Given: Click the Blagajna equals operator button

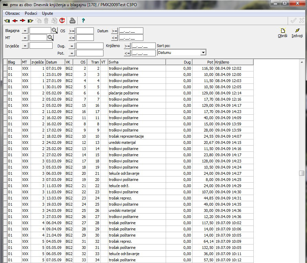Looking at the screenshot, I should [25, 31].
